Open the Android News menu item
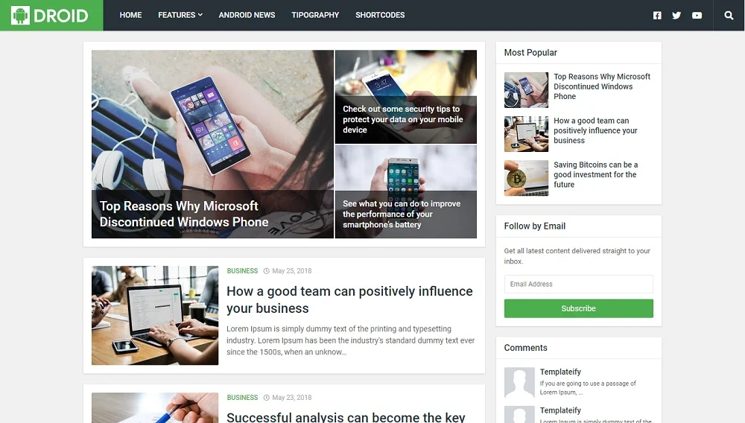 tap(247, 15)
